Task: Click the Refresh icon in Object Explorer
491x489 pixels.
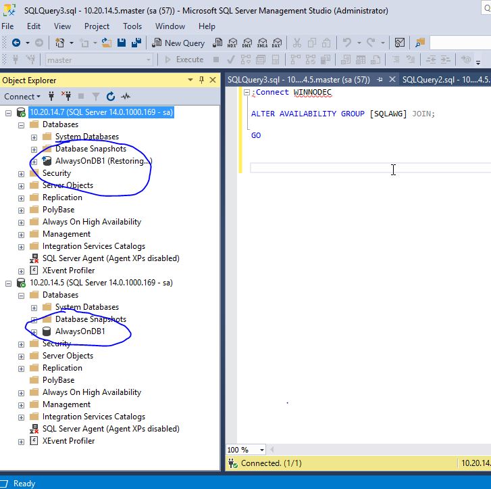Action: click(x=111, y=96)
